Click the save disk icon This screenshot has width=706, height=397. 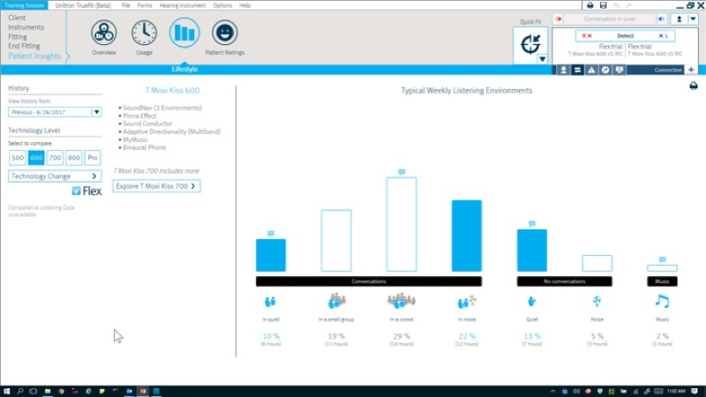coord(604,5)
